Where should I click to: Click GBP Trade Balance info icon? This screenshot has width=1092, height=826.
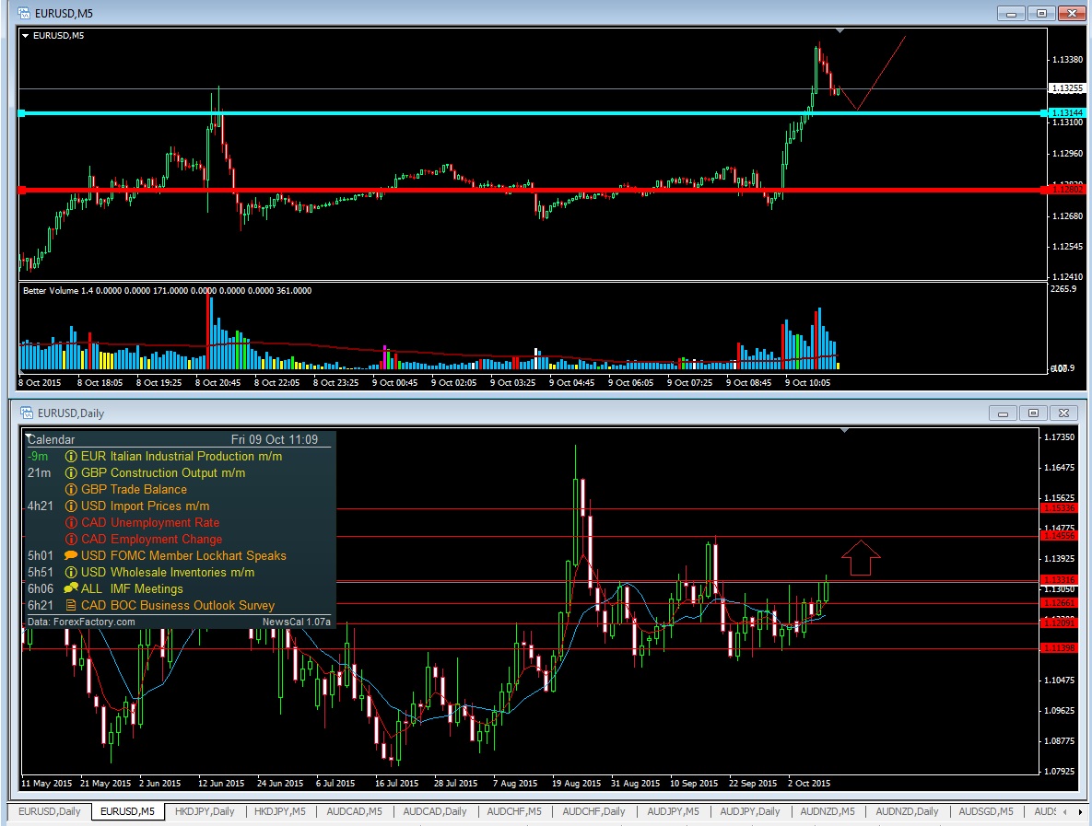[x=70, y=490]
